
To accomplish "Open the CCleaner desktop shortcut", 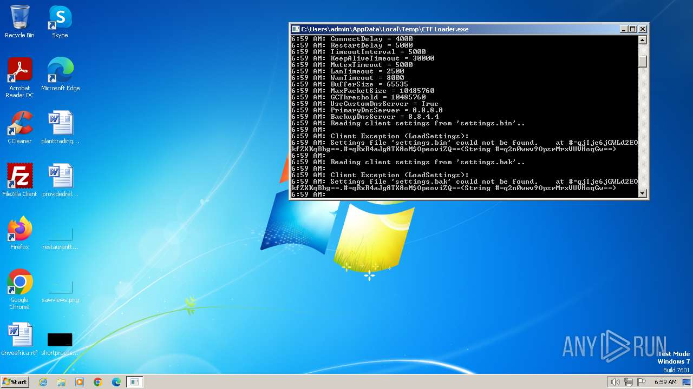I will (x=19, y=128).
